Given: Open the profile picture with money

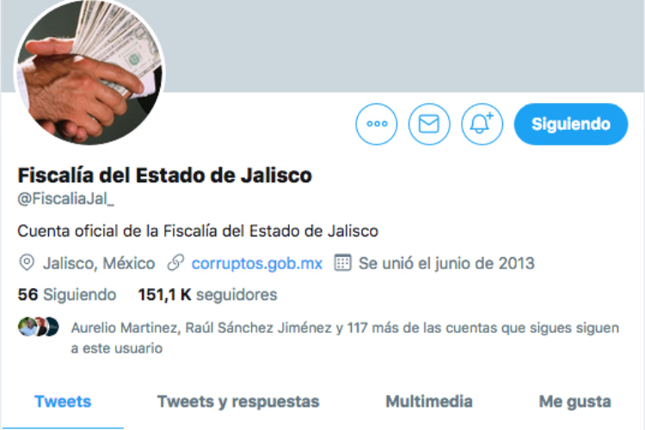Looking at the screenshot, I should [89, 71].
